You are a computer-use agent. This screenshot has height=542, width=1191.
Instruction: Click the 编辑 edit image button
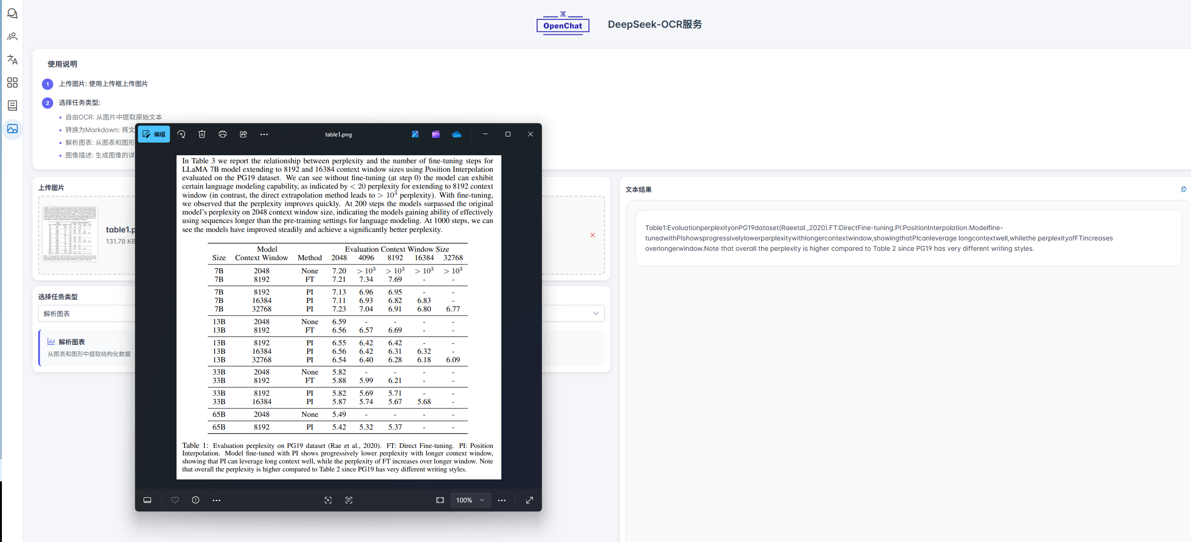(x=154, y=134)
